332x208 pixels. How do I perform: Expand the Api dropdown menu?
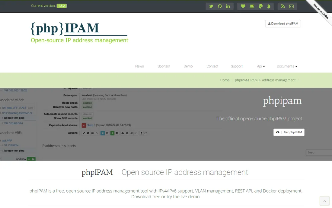261,66
